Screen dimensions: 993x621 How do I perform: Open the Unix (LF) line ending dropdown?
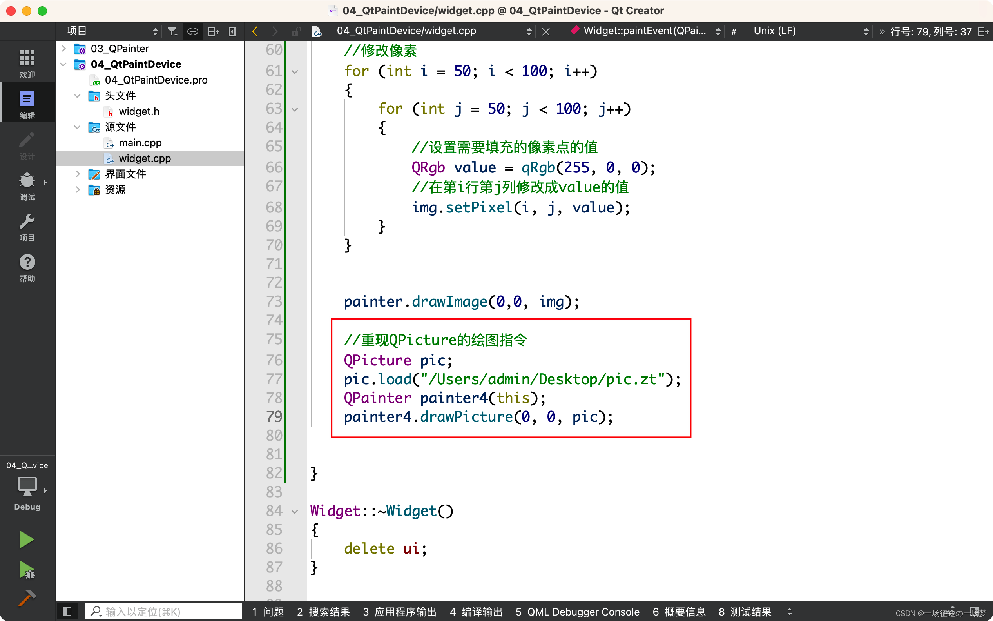point(811,31)
